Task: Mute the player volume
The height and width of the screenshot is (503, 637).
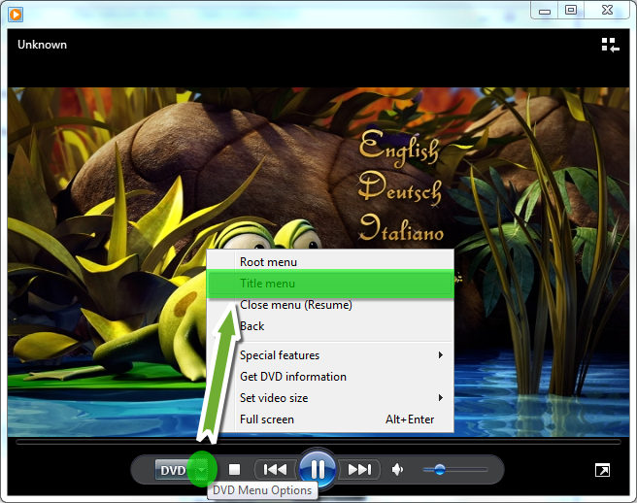Action: tap(397, 470)
